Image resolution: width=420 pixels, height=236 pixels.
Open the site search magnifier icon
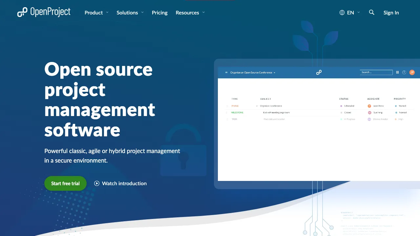tap(371, 12)
